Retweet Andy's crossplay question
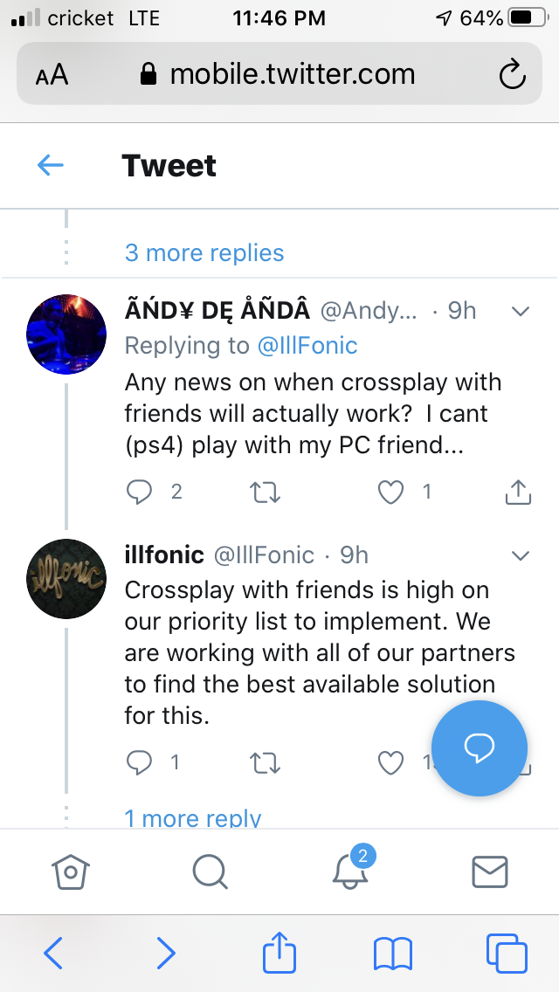Viewport: 559px width, 992px height. (266, 493)
